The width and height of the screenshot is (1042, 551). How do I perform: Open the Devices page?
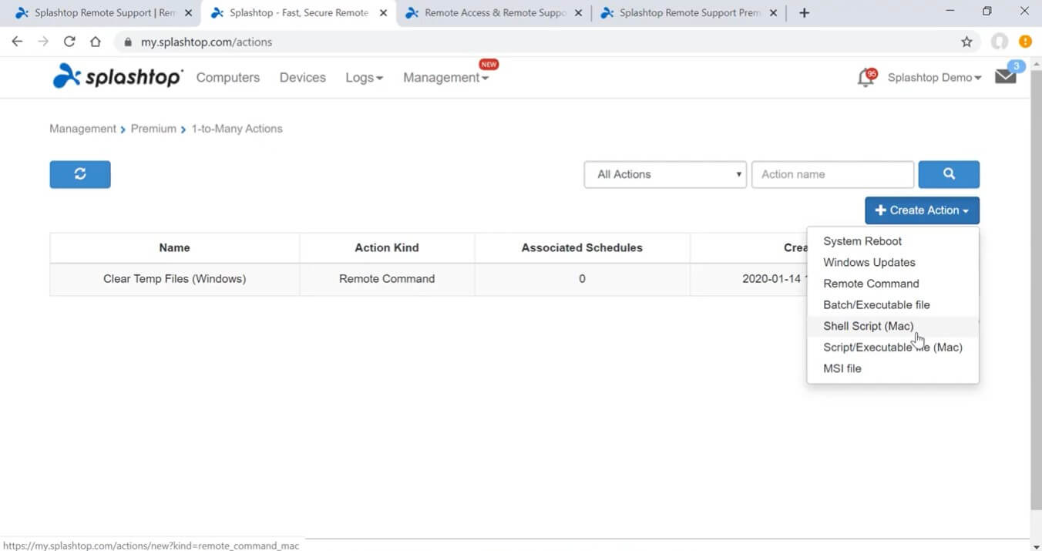302,77
